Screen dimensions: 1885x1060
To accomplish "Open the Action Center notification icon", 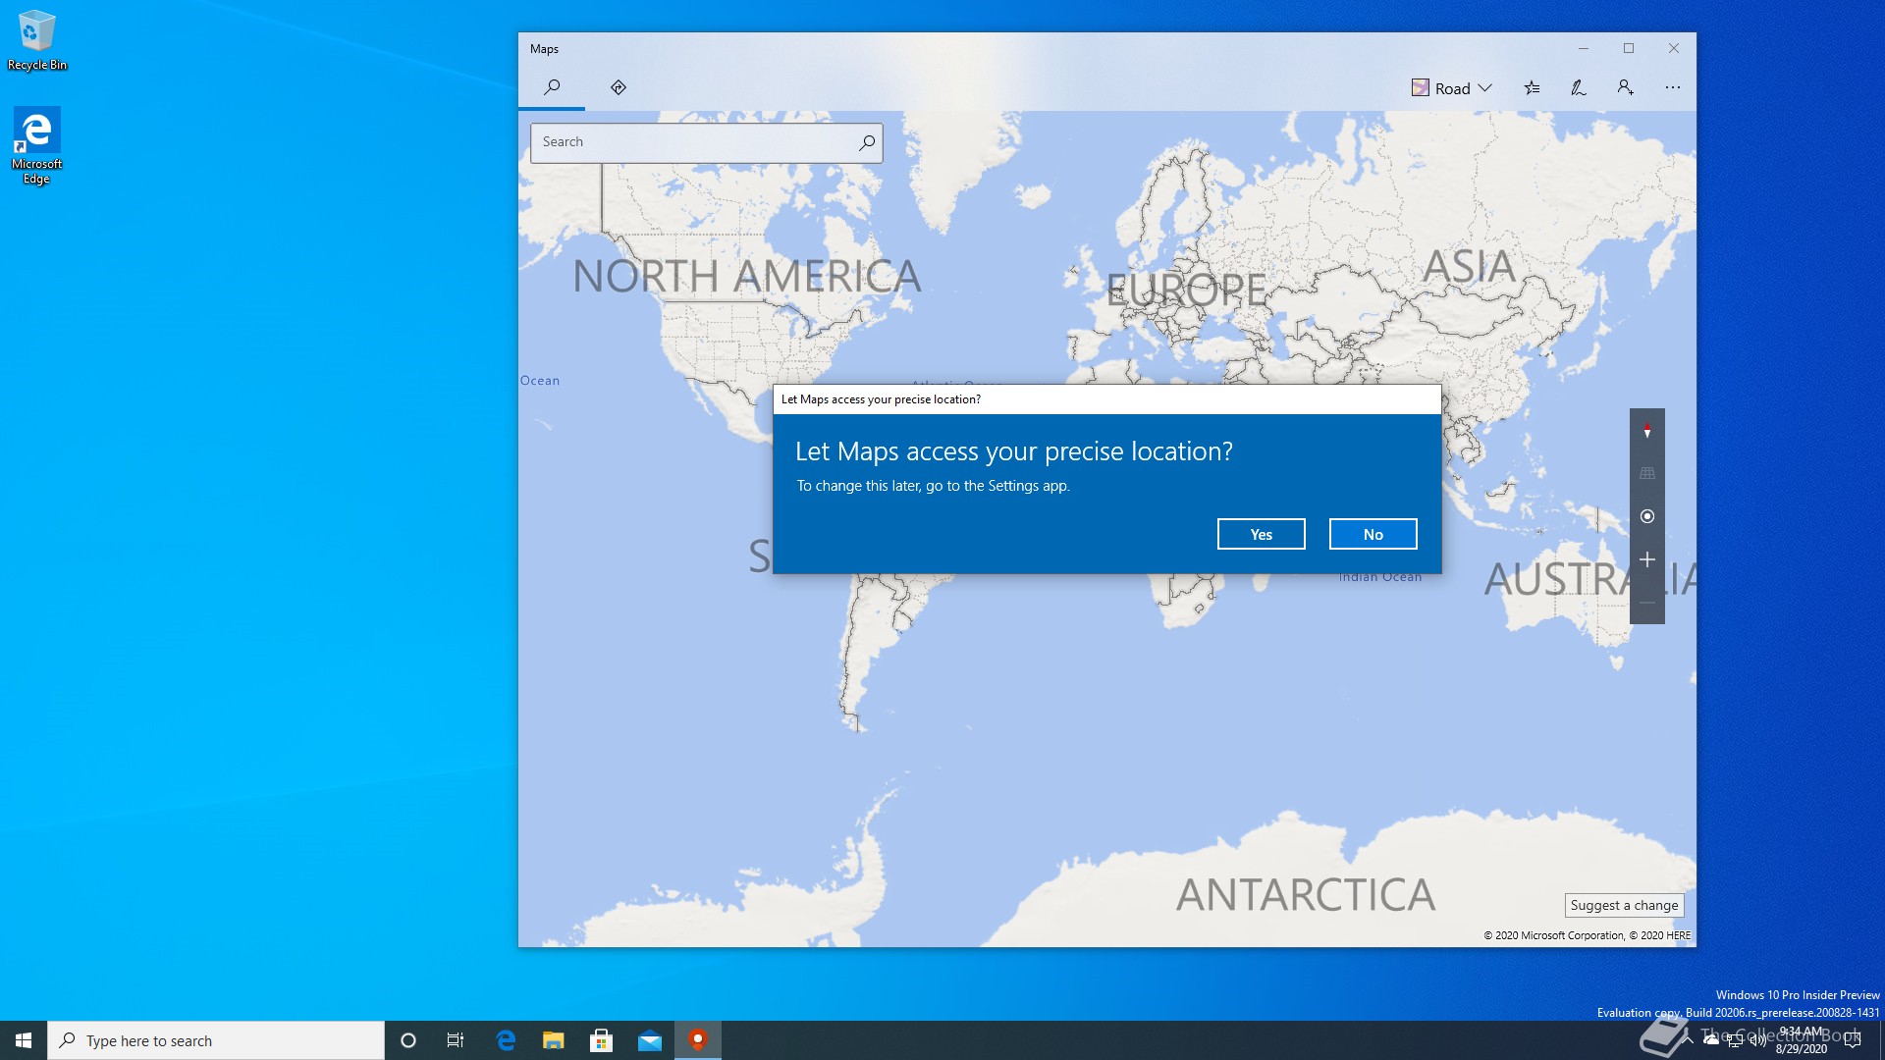I will [x=1853, y=1040].
